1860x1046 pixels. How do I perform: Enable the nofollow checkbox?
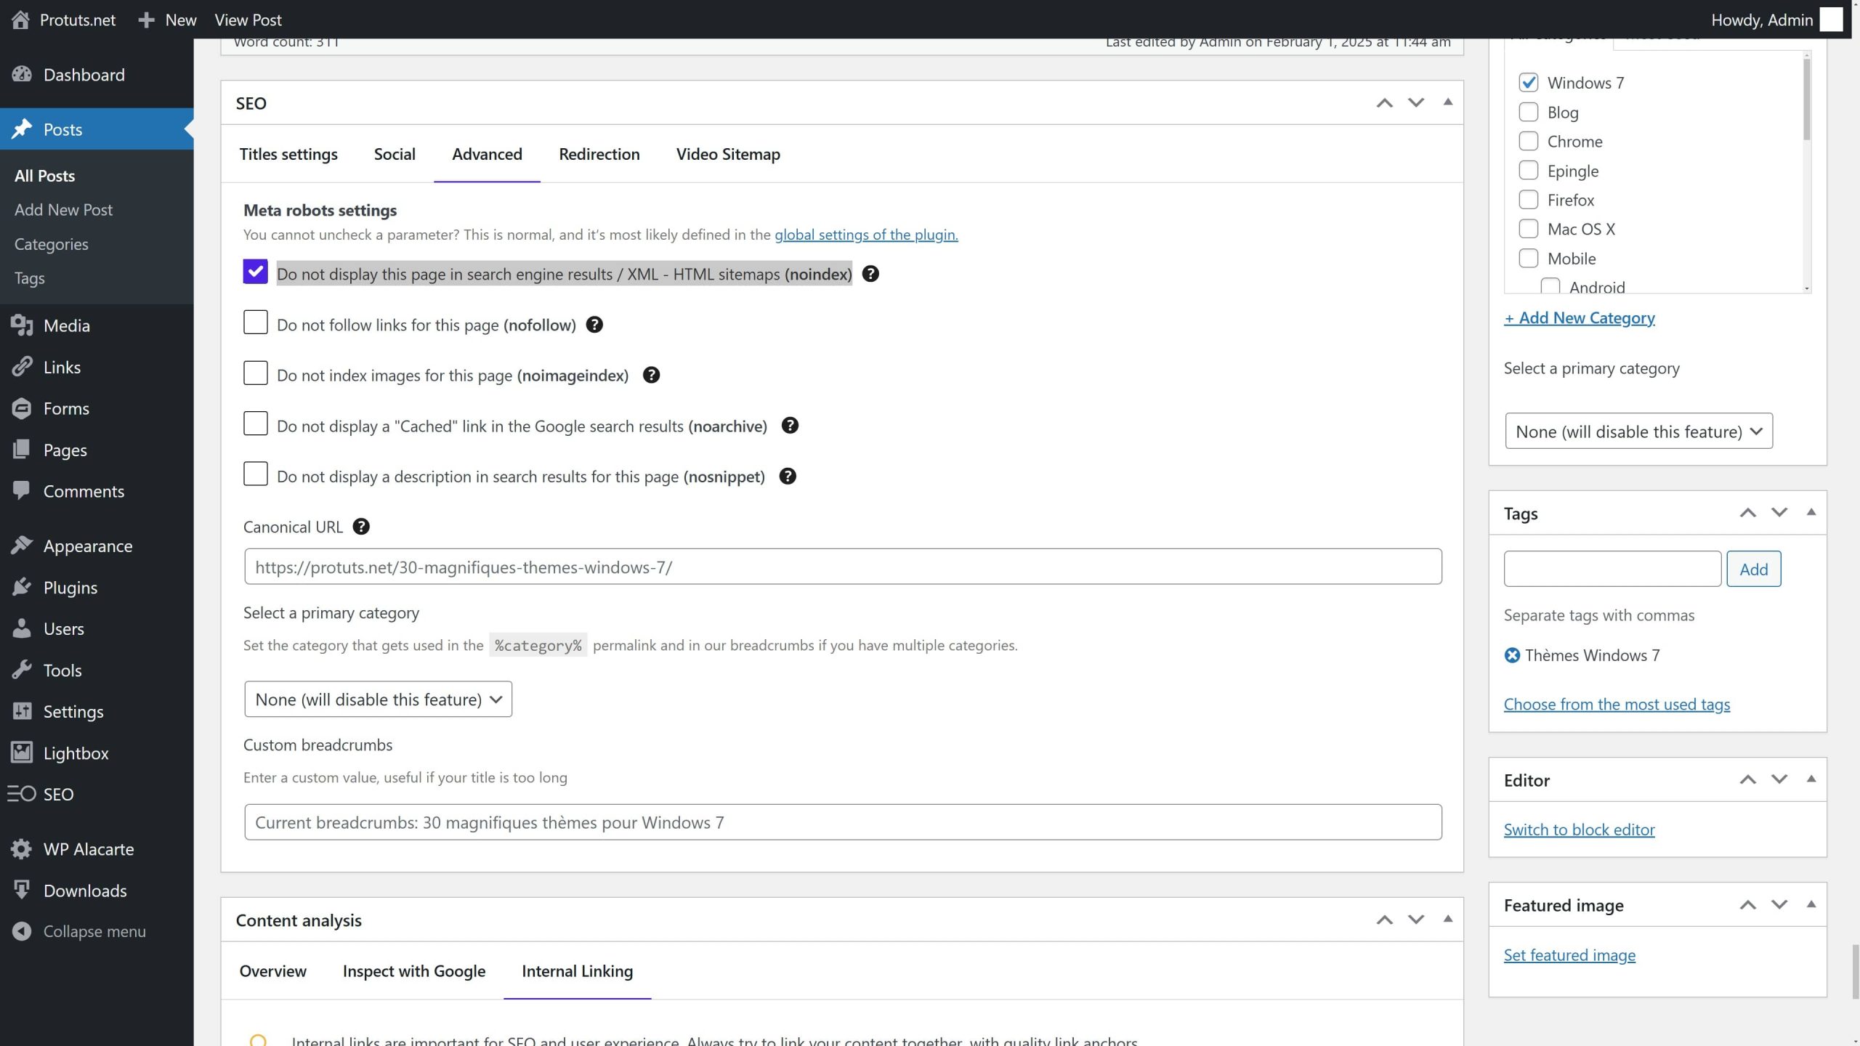[255, 323]
